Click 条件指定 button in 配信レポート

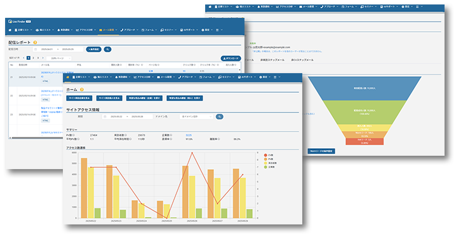point(93,50)
